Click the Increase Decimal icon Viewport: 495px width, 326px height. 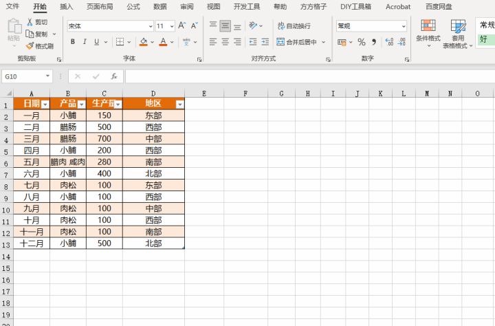pos(389,42)
